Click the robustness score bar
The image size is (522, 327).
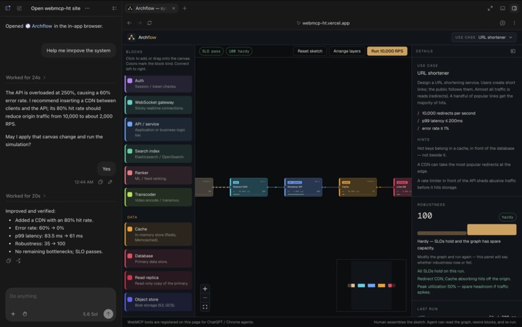point(467,230)
